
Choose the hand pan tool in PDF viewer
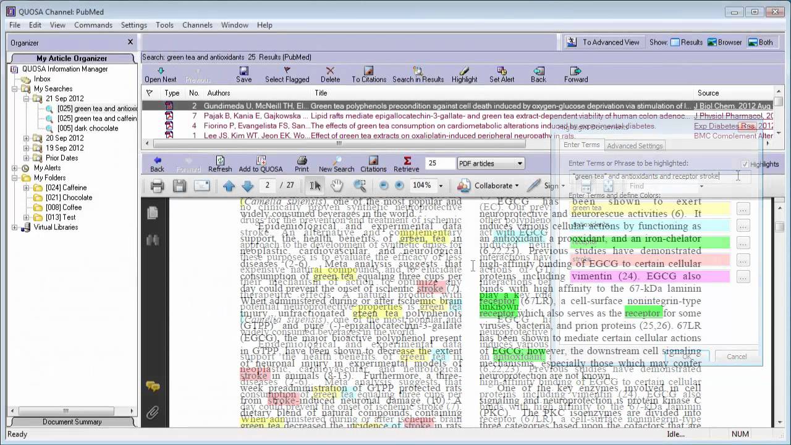pos(336,185)
